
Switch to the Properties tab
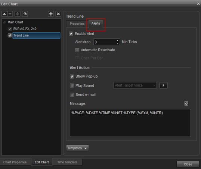pos(77,24)
